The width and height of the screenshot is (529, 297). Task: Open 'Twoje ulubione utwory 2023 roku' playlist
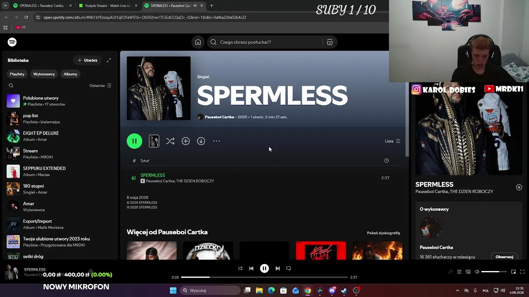click(60, 242)
